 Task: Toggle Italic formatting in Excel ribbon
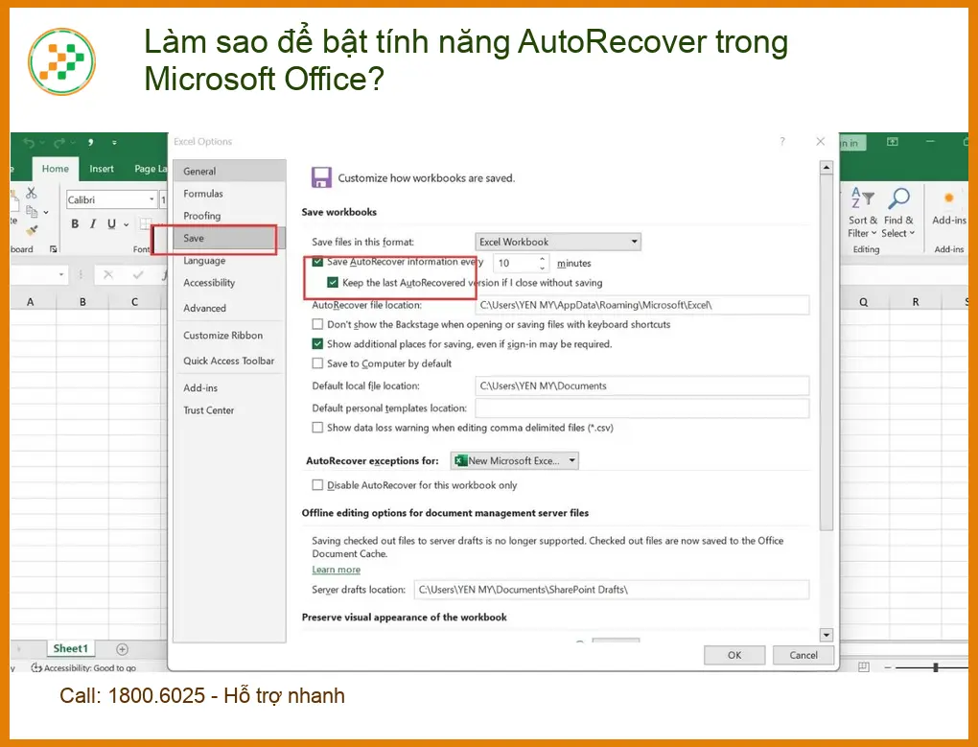[x=93, y=223]
